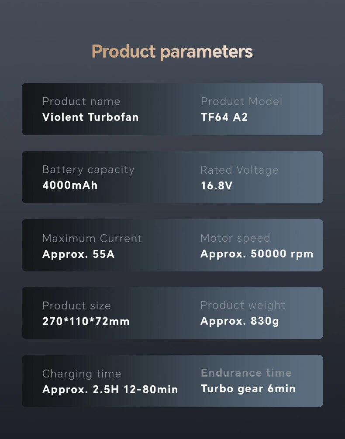Click the Product name label
This screenshot has width=345, height=439.
click(81, 101)
